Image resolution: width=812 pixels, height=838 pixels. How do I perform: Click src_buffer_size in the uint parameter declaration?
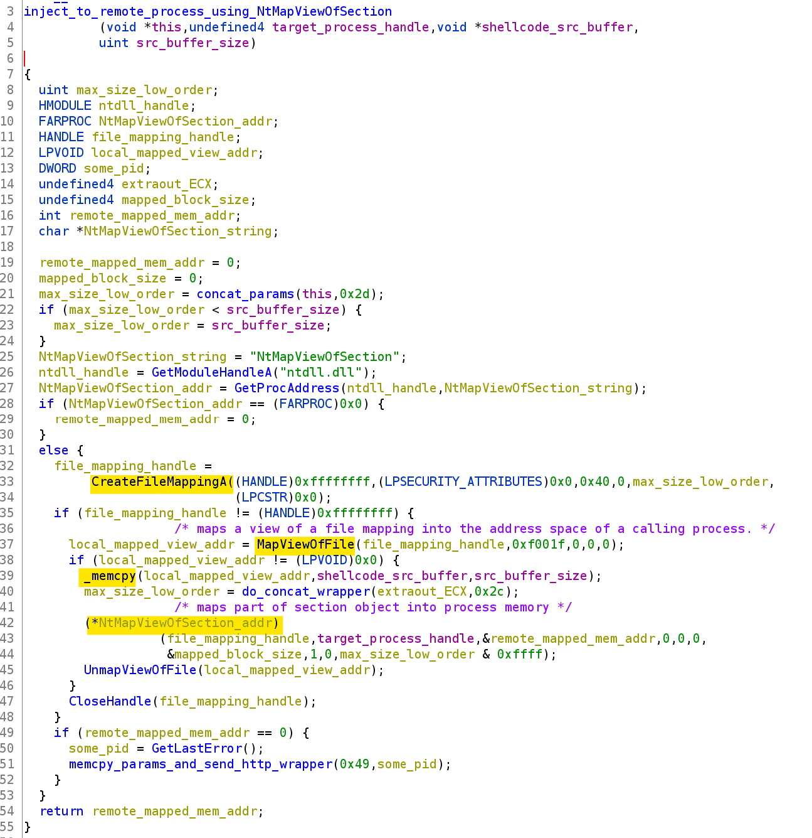point(192,43)
